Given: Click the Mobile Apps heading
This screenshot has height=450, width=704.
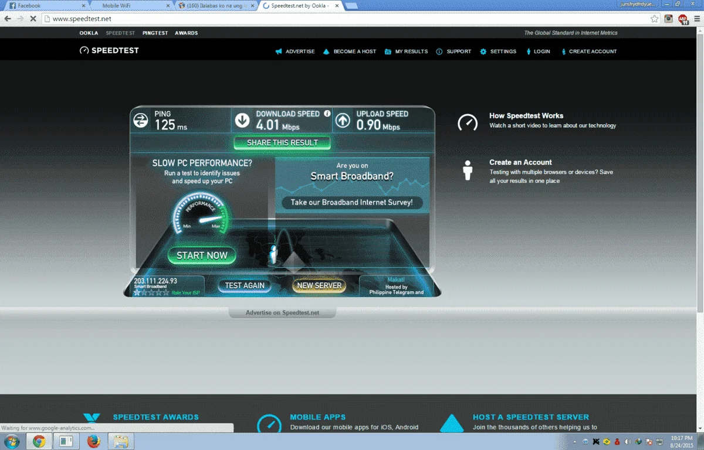Looking at the screenshot, I should point(318,417).
